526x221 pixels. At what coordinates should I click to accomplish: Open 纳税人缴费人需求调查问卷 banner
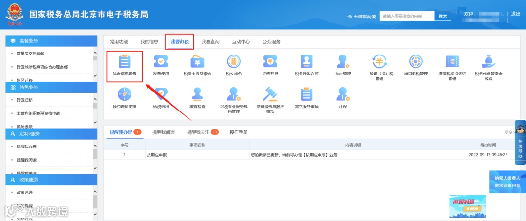tap(507, 182)
